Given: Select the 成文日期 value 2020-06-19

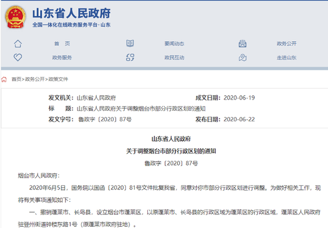Looking at the screenshot, I should click(239, 98).
